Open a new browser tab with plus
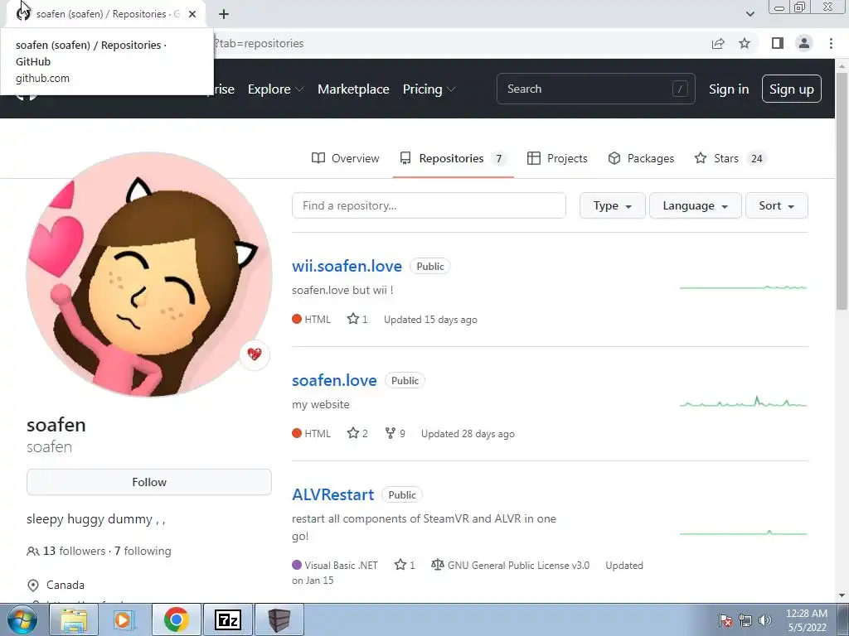The image size is (849, 636). [224, 14]
